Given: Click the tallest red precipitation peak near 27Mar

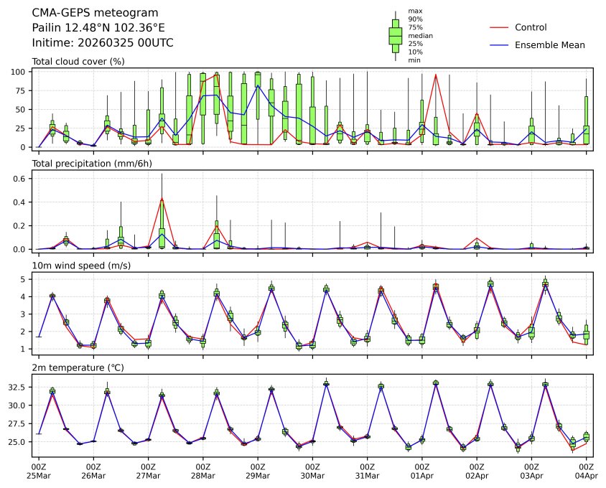Looking at the screenshot, I should (162, 198).
